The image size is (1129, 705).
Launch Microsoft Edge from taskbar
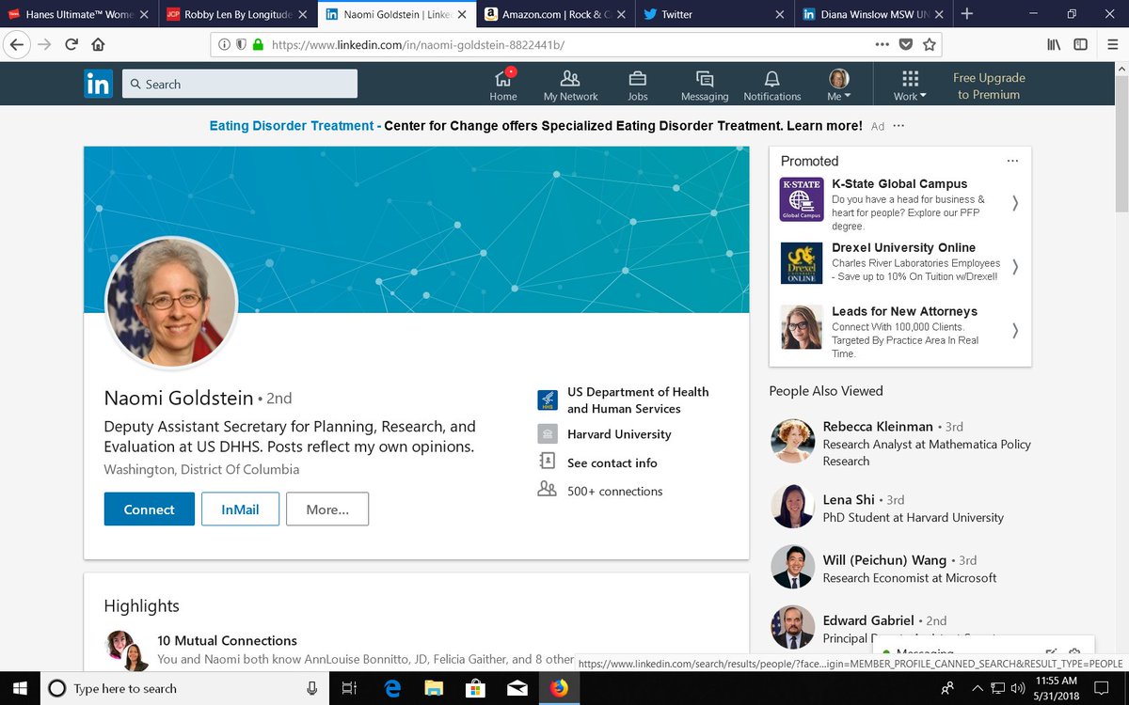click(x=392, y=688)
